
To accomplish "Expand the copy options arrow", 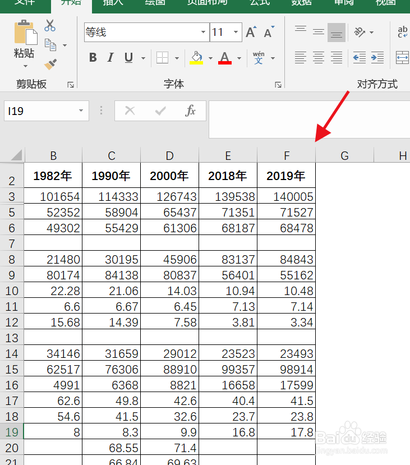I will (65, 45).
